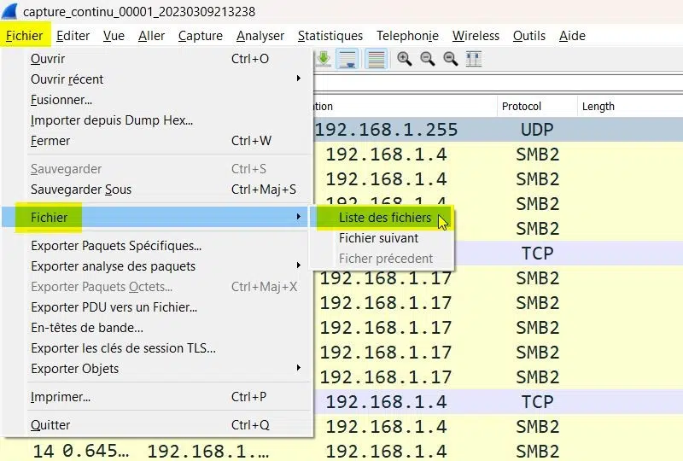The image size is (683, 461).
Task: Open the Vue menu
Action: [114, 36]
